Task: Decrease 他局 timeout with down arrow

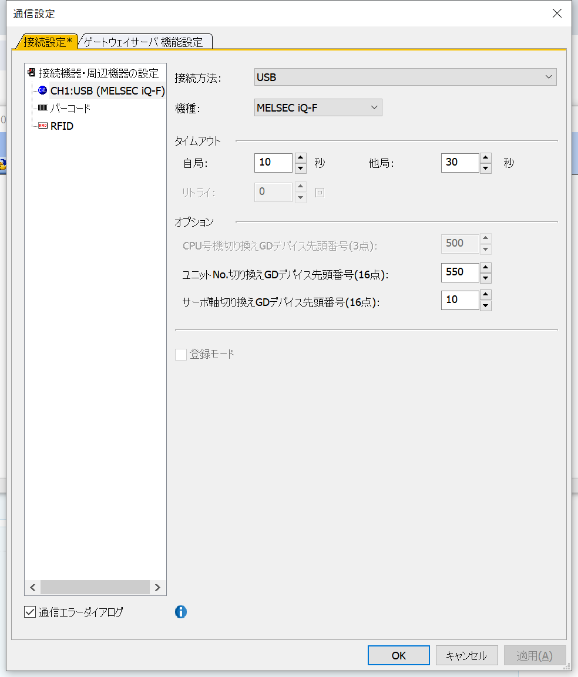Action: 486,169
